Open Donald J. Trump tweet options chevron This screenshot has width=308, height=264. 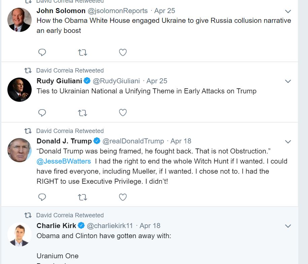pos(288,142)
